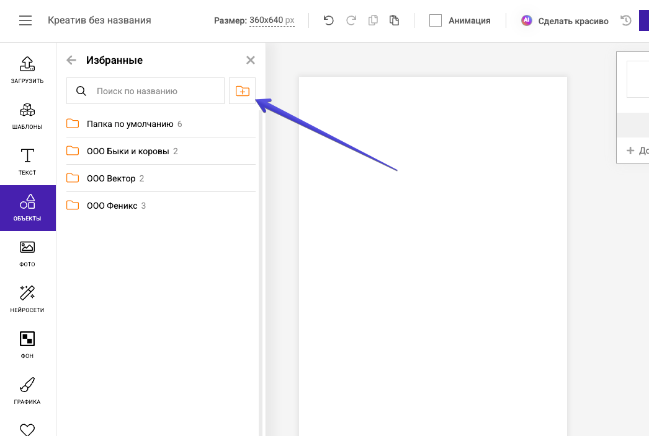Copy the selected element to clipboard
649x436 pixels.
click(373, 20)
